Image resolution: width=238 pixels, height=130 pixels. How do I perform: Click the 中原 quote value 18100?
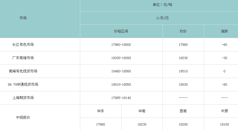point(224,124)
